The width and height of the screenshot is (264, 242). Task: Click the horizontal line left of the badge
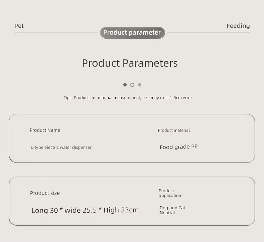[x=56, y=32]
